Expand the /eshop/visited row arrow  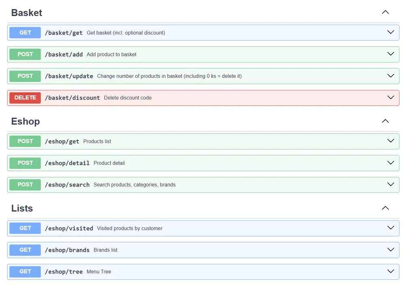tap(391, 228)
